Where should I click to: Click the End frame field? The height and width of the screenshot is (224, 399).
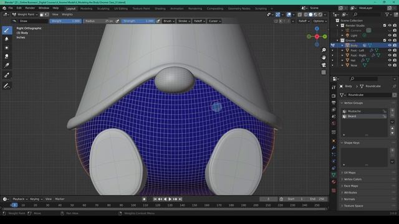(x=317, y=199)
